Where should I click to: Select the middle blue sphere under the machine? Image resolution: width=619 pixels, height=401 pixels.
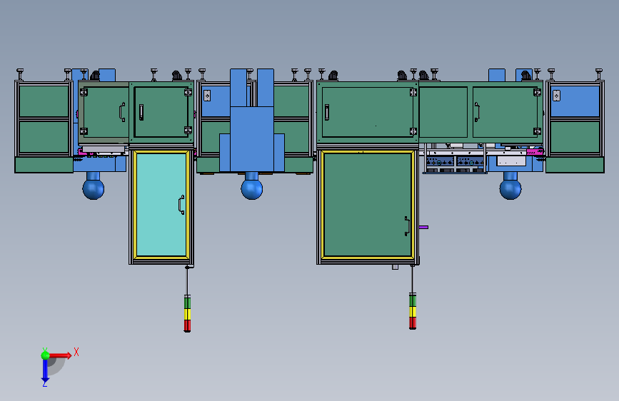click(x=252, y=188)
